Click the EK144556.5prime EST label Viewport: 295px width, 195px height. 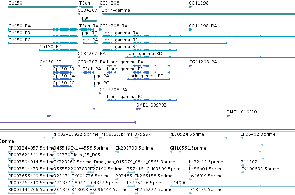pos(89,148)
